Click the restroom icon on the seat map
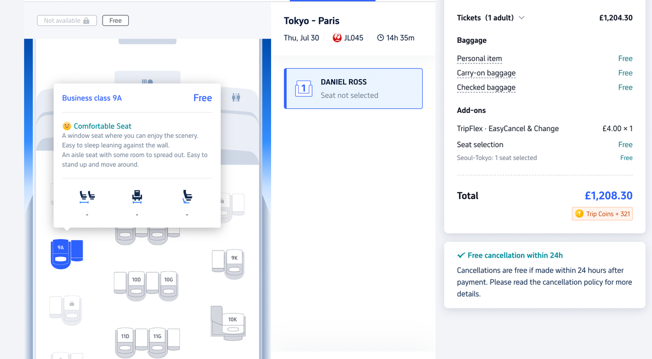This screenshot has width=652, height=359. point(235,98)
